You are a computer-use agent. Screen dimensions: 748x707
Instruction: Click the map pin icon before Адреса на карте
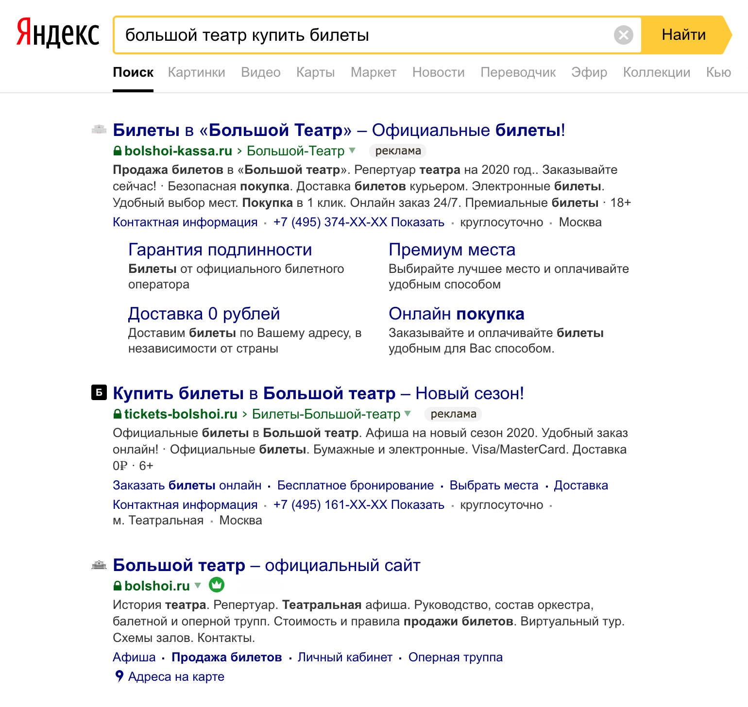click(x=119, y=676)
